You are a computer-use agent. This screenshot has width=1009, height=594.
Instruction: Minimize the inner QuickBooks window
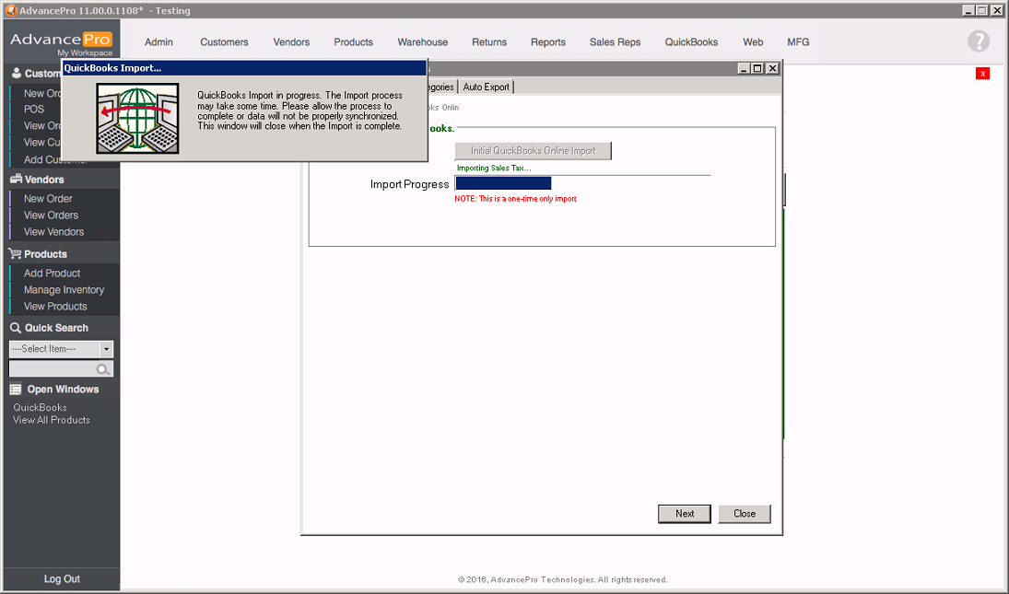(744, 69)
